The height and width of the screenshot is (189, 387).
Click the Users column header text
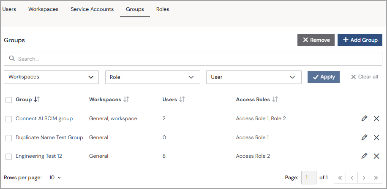(169, 99)
